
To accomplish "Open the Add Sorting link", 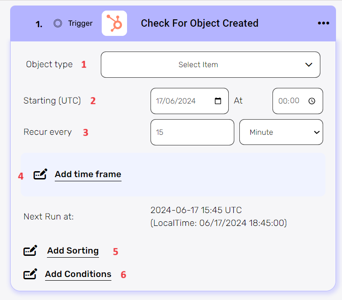I will [x=73, y=251].
